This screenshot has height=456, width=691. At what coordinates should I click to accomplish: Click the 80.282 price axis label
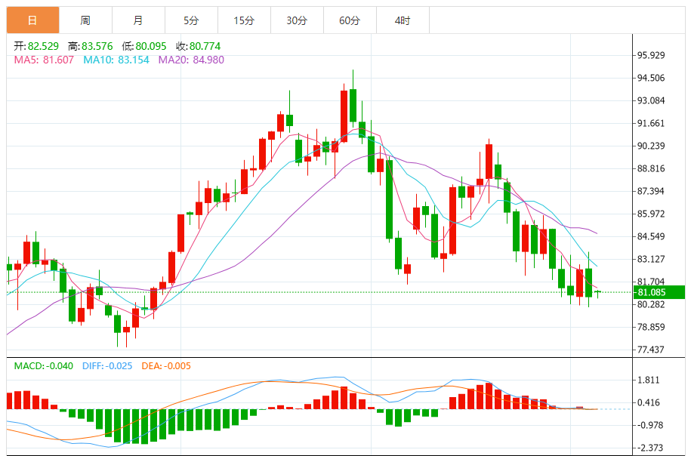coord(651,304)
